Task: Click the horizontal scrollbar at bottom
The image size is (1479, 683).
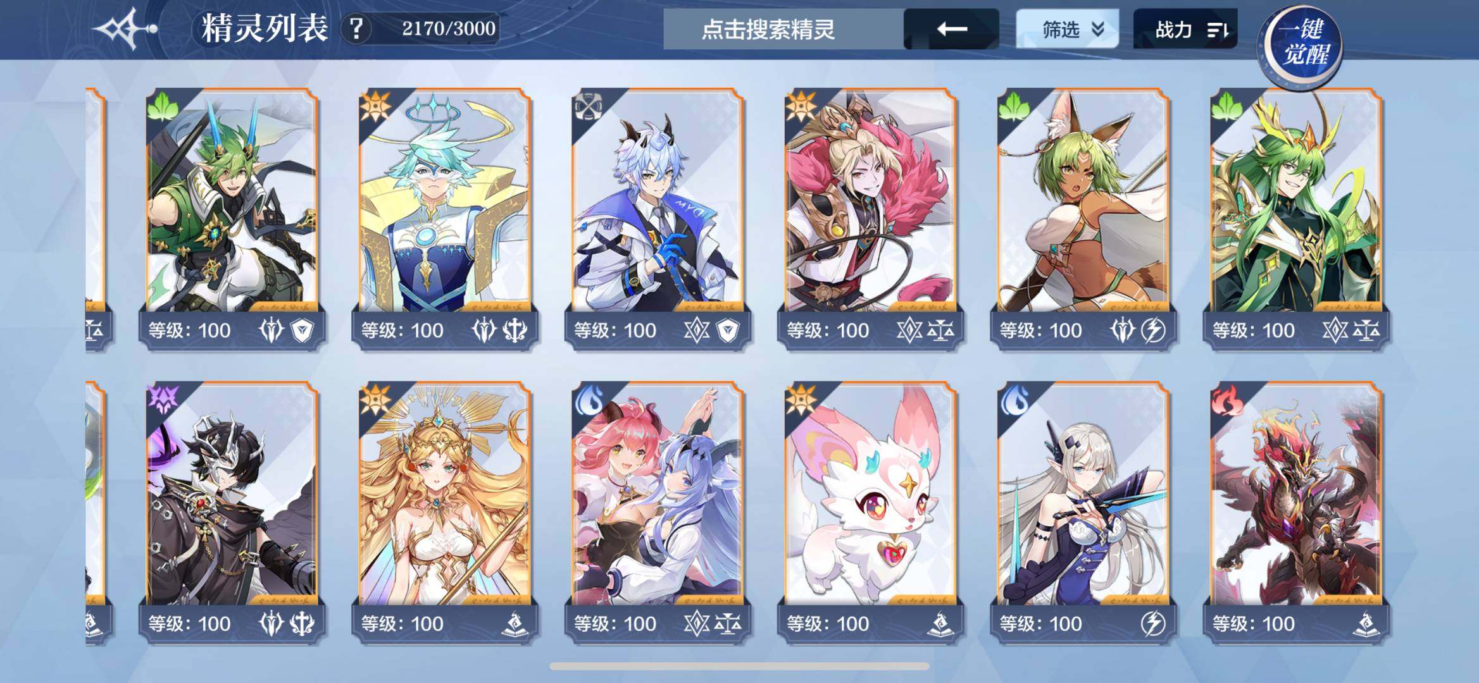Action: 739,666
